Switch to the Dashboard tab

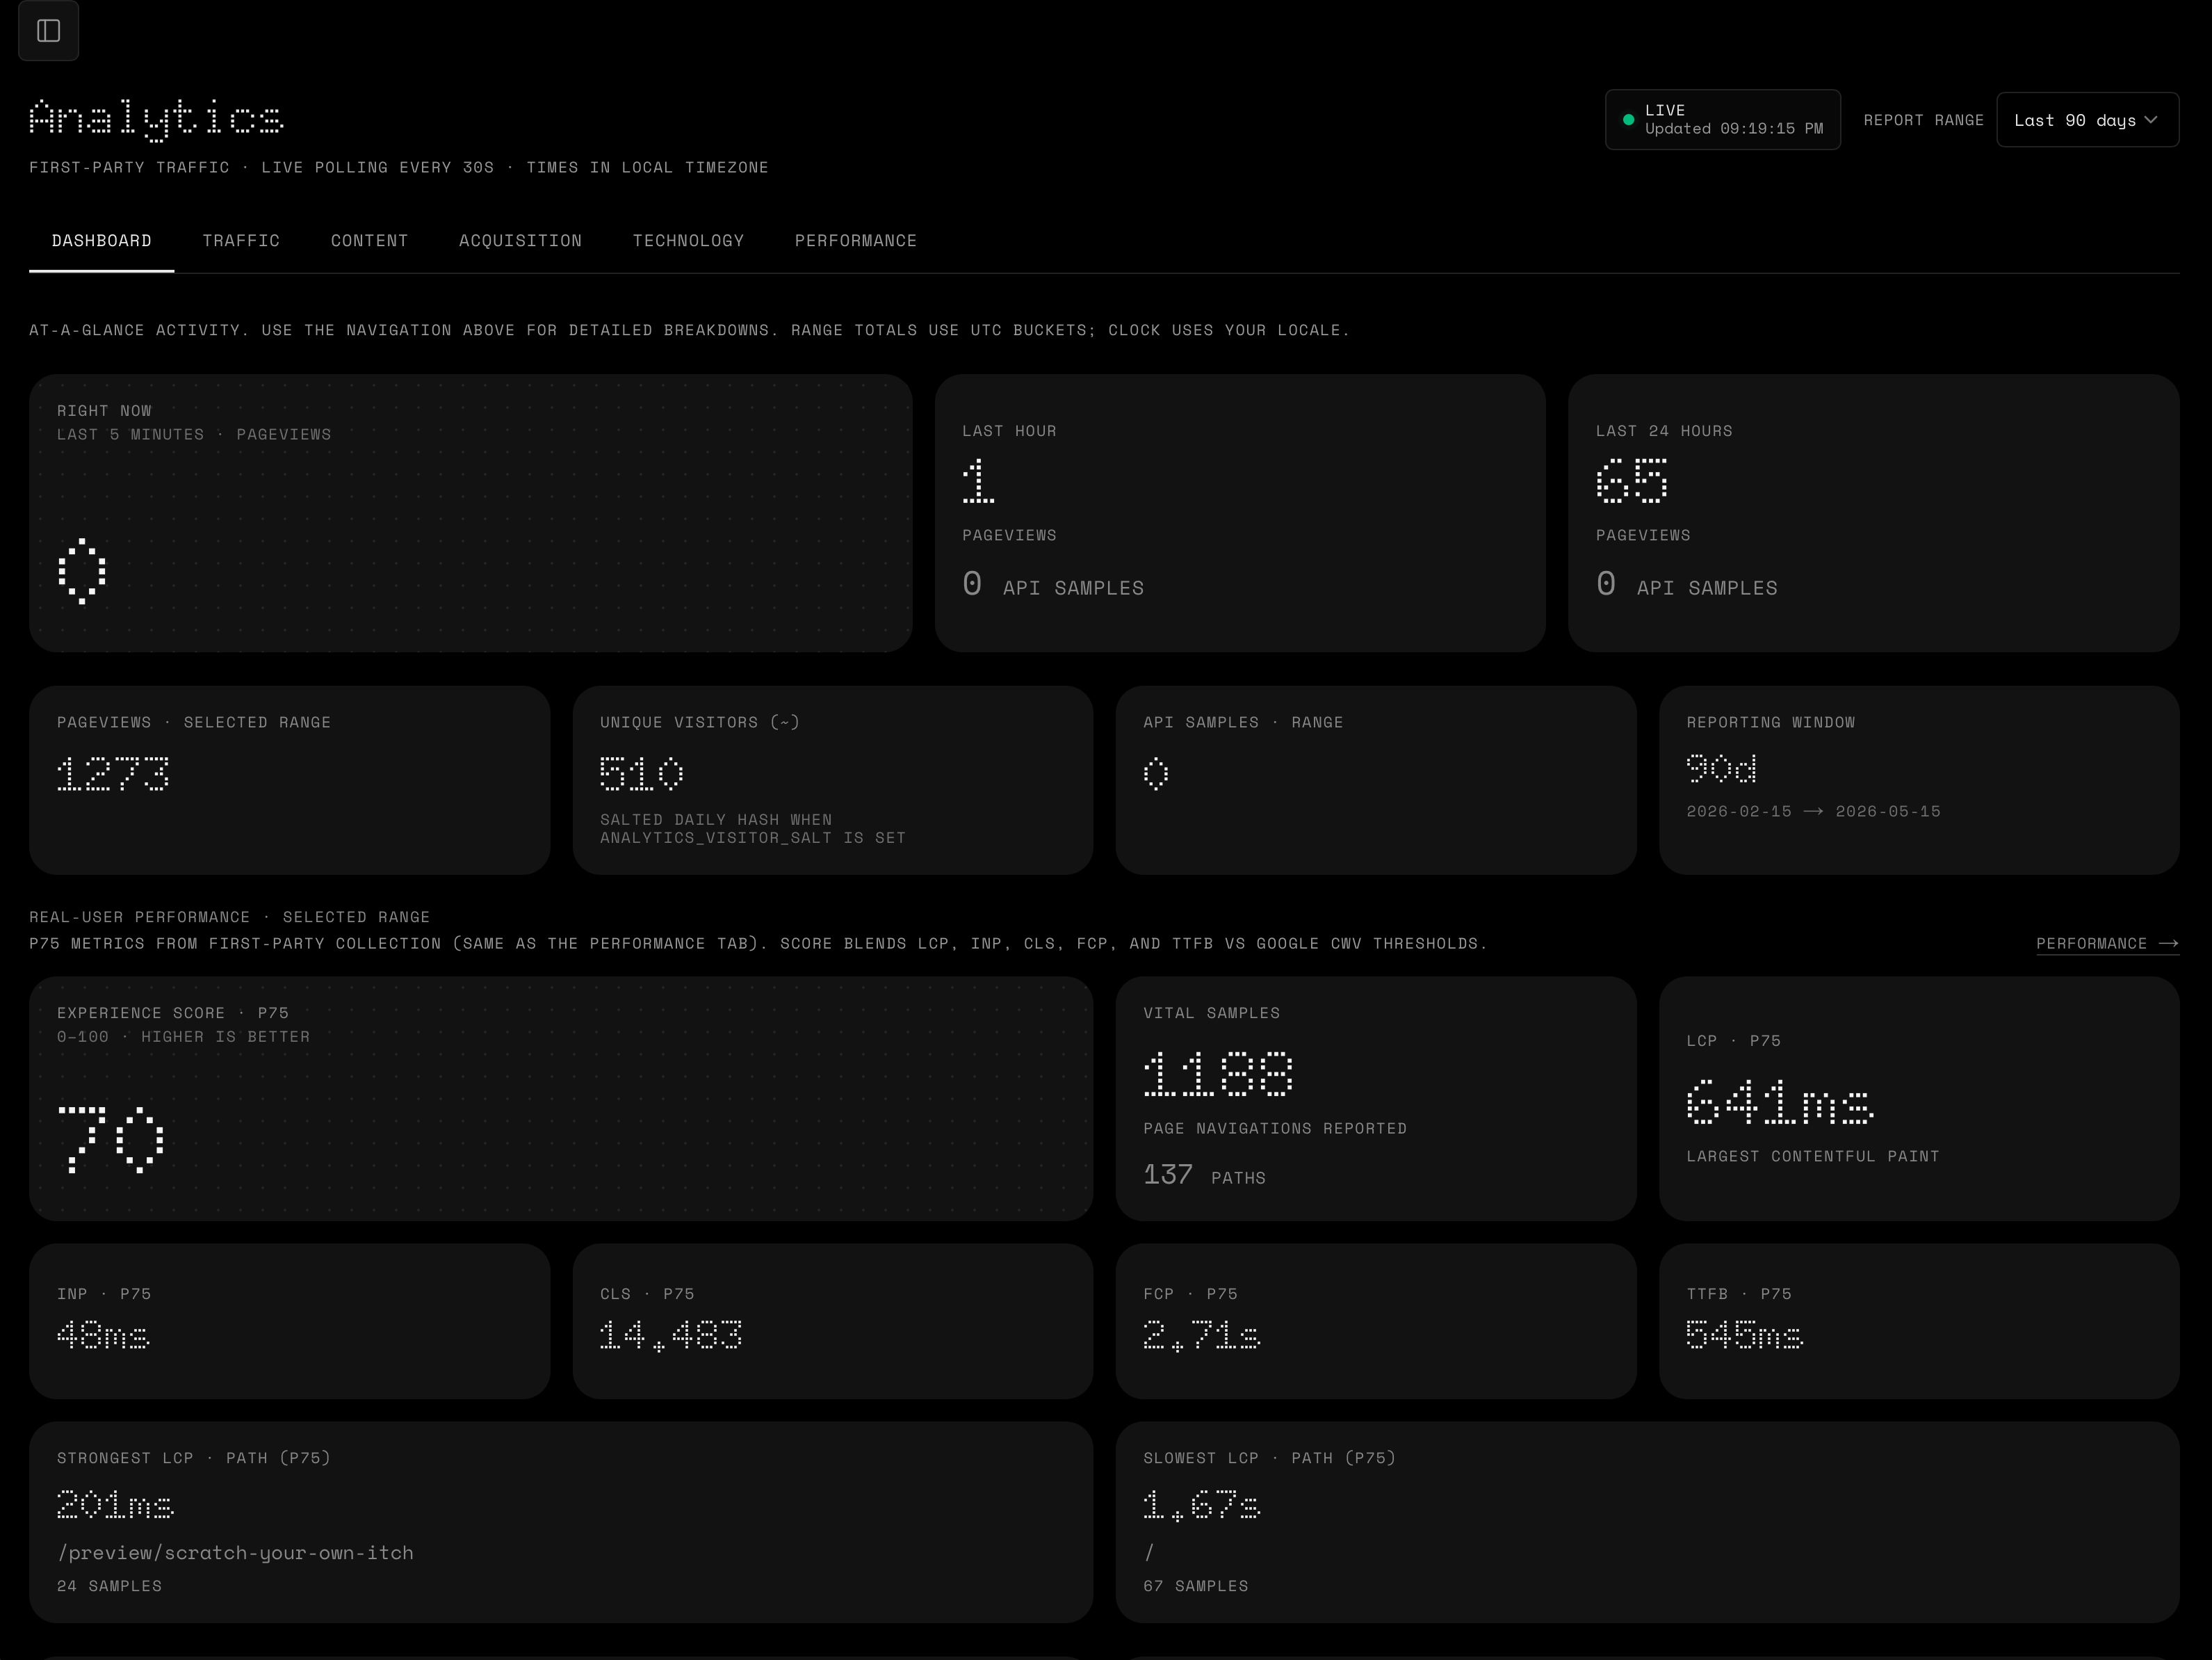102,241
